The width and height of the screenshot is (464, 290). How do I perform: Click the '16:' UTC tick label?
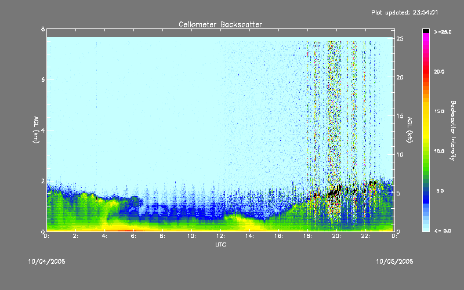click(278, 236)
